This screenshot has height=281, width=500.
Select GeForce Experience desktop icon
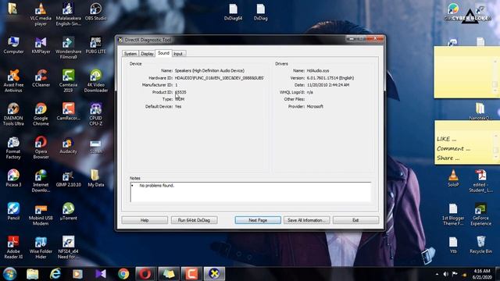pyautogui.click(x=480, y=215)
